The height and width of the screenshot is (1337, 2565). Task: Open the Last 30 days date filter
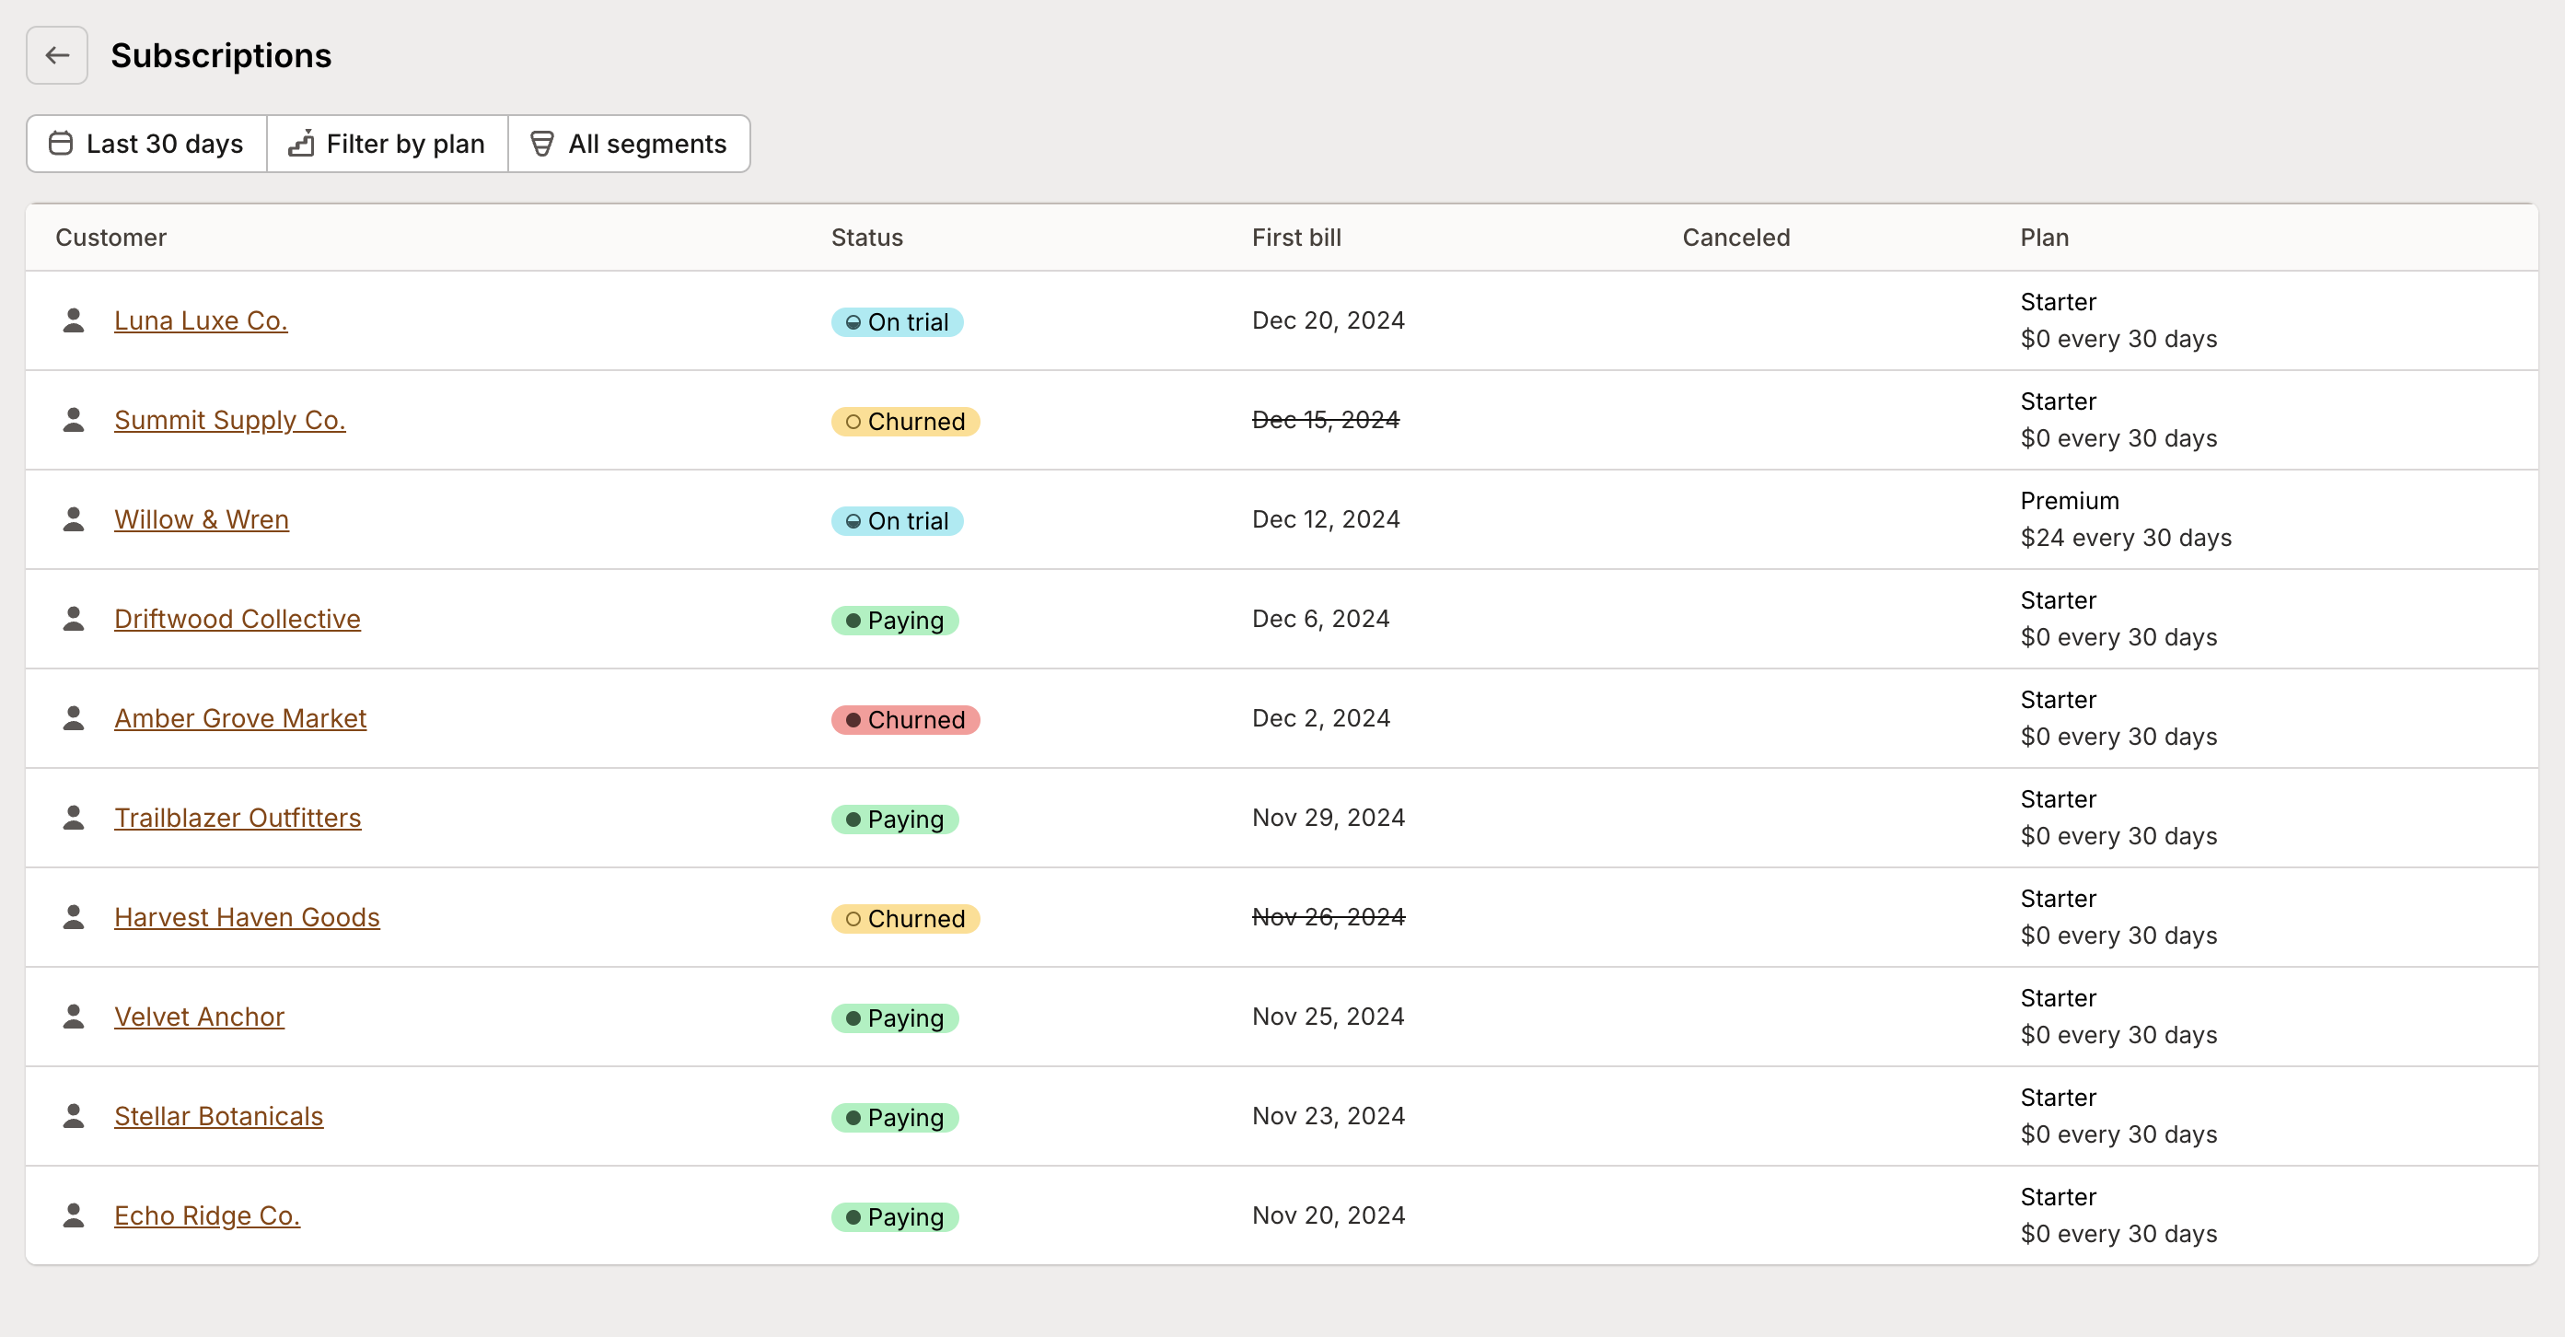[146, 145]
